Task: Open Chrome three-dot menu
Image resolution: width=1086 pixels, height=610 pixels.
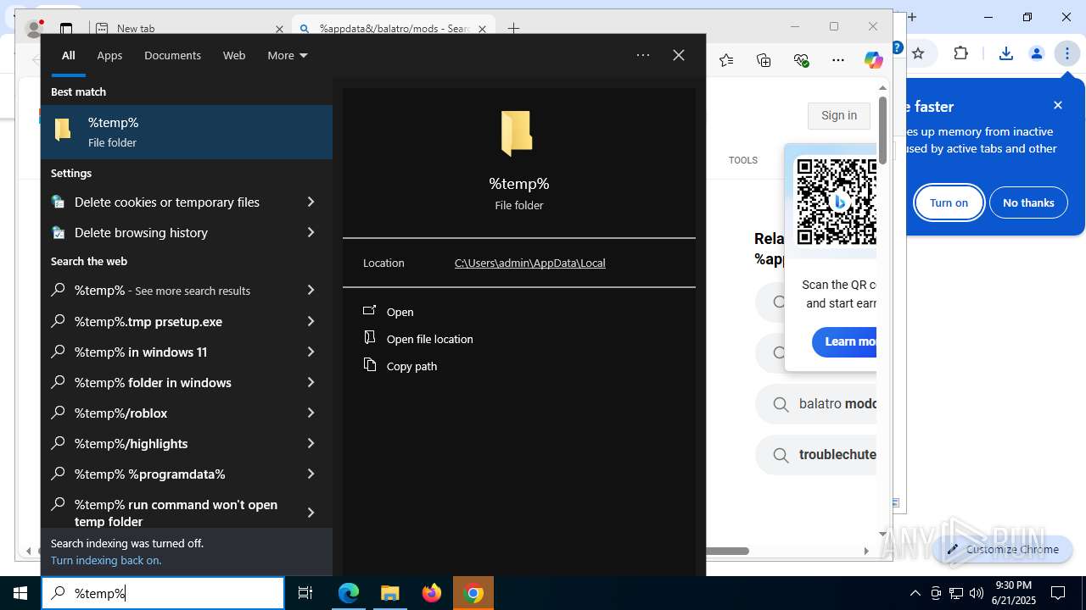Action: click(x=1066, y=53)
